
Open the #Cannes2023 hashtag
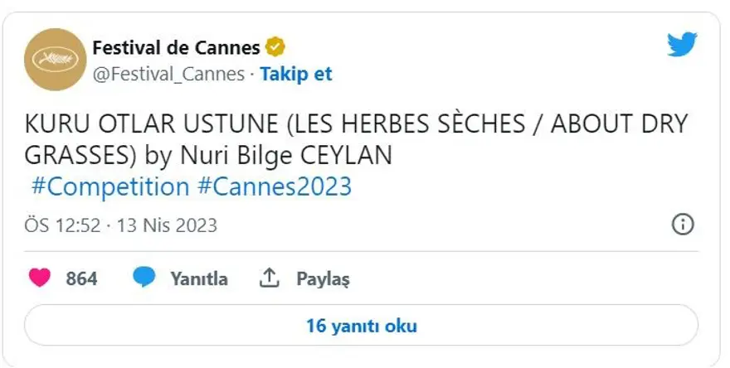pos(275,186)
